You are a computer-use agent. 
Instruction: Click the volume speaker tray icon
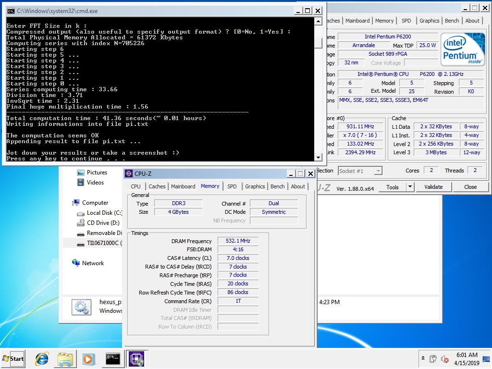pos(444,358)
